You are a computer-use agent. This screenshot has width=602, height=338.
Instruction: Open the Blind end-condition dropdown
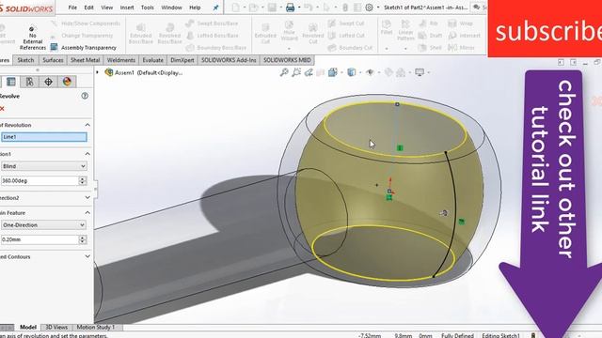44,166
